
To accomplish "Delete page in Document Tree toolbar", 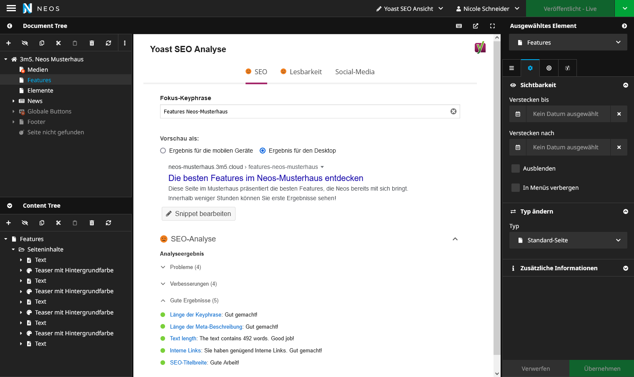I will (92, 43).
